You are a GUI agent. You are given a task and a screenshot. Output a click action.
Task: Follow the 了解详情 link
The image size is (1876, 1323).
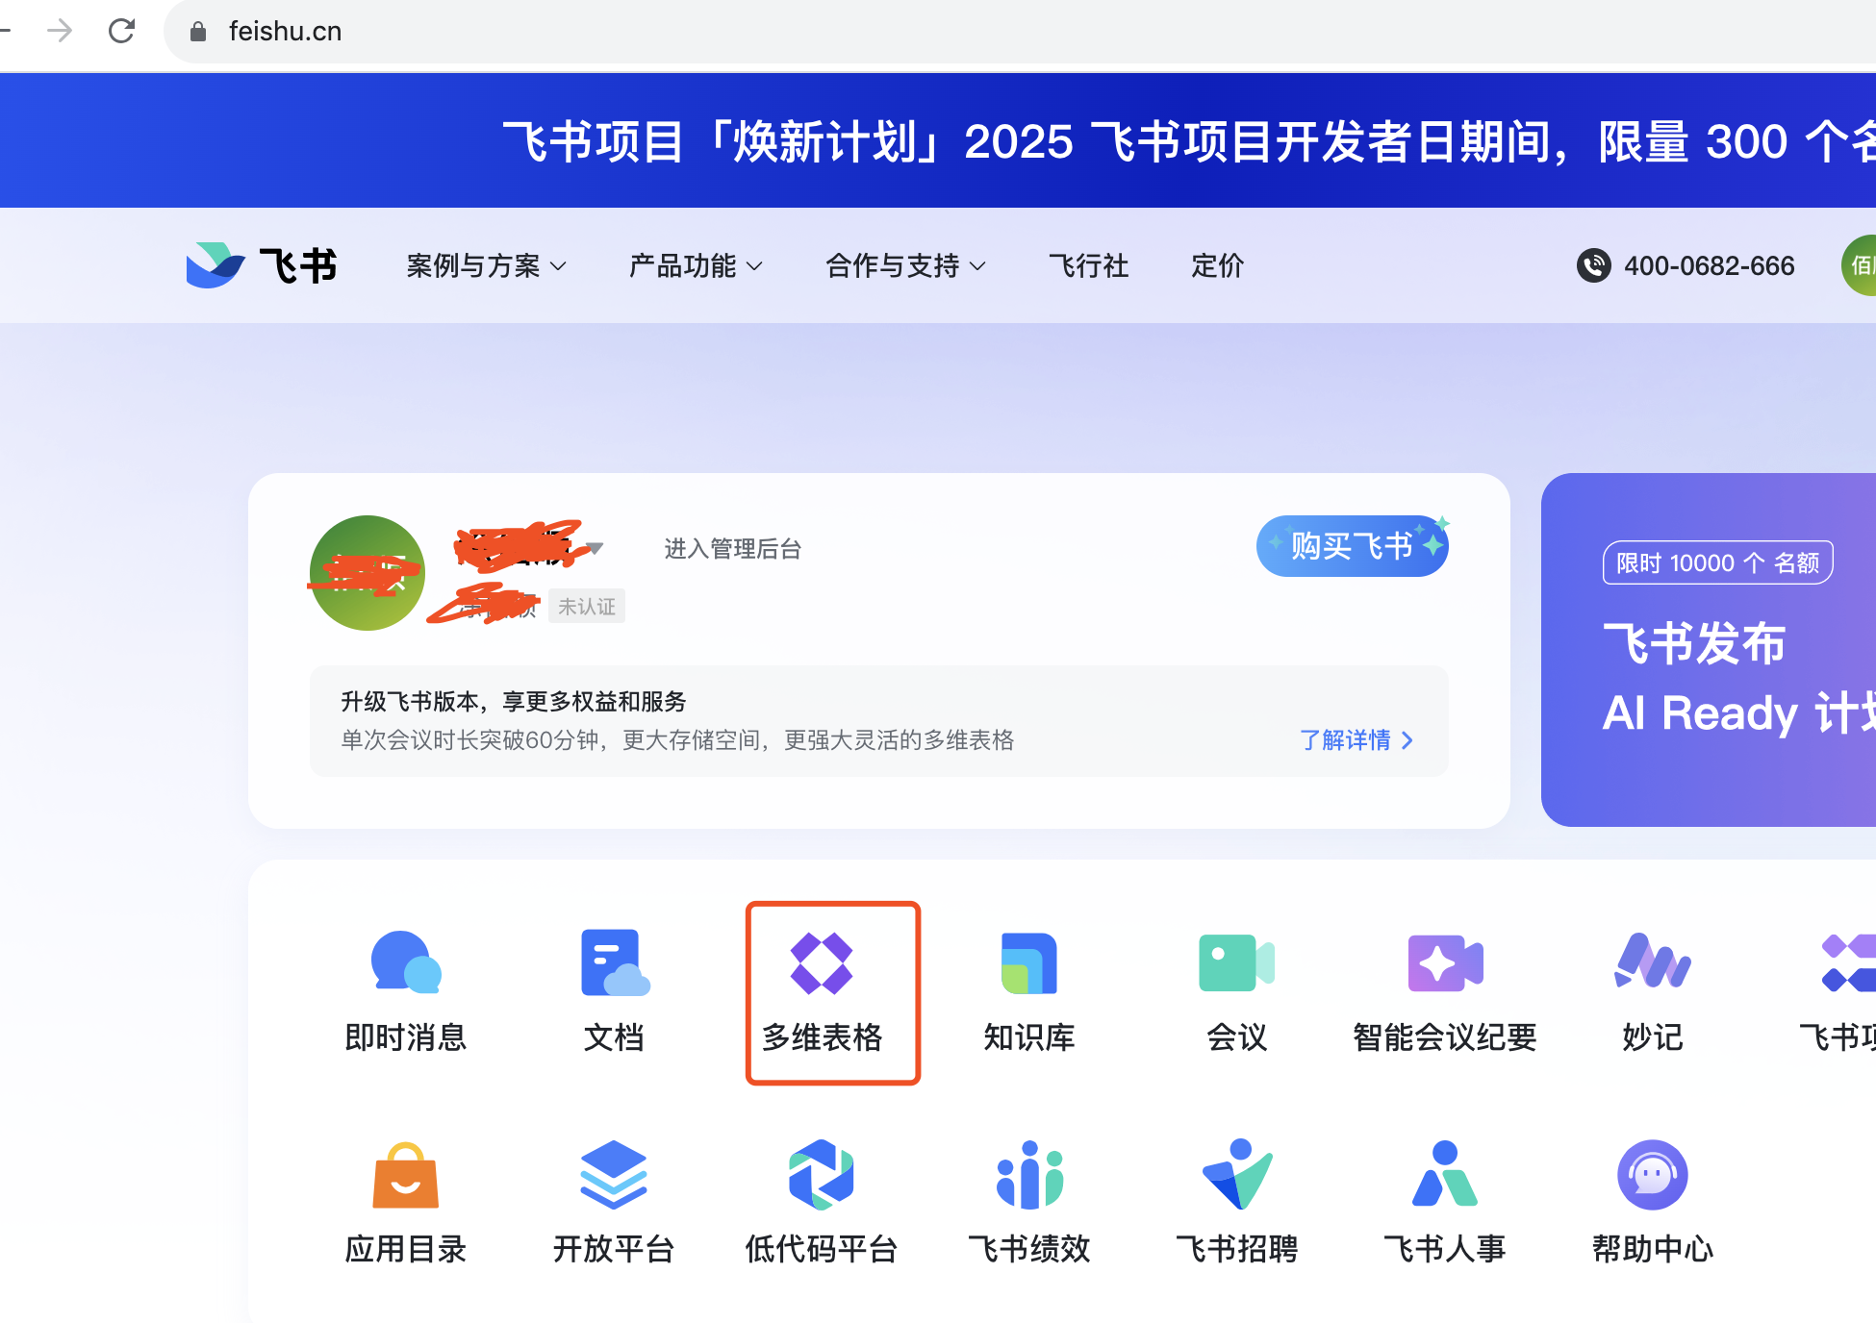tap(1356, 740)
